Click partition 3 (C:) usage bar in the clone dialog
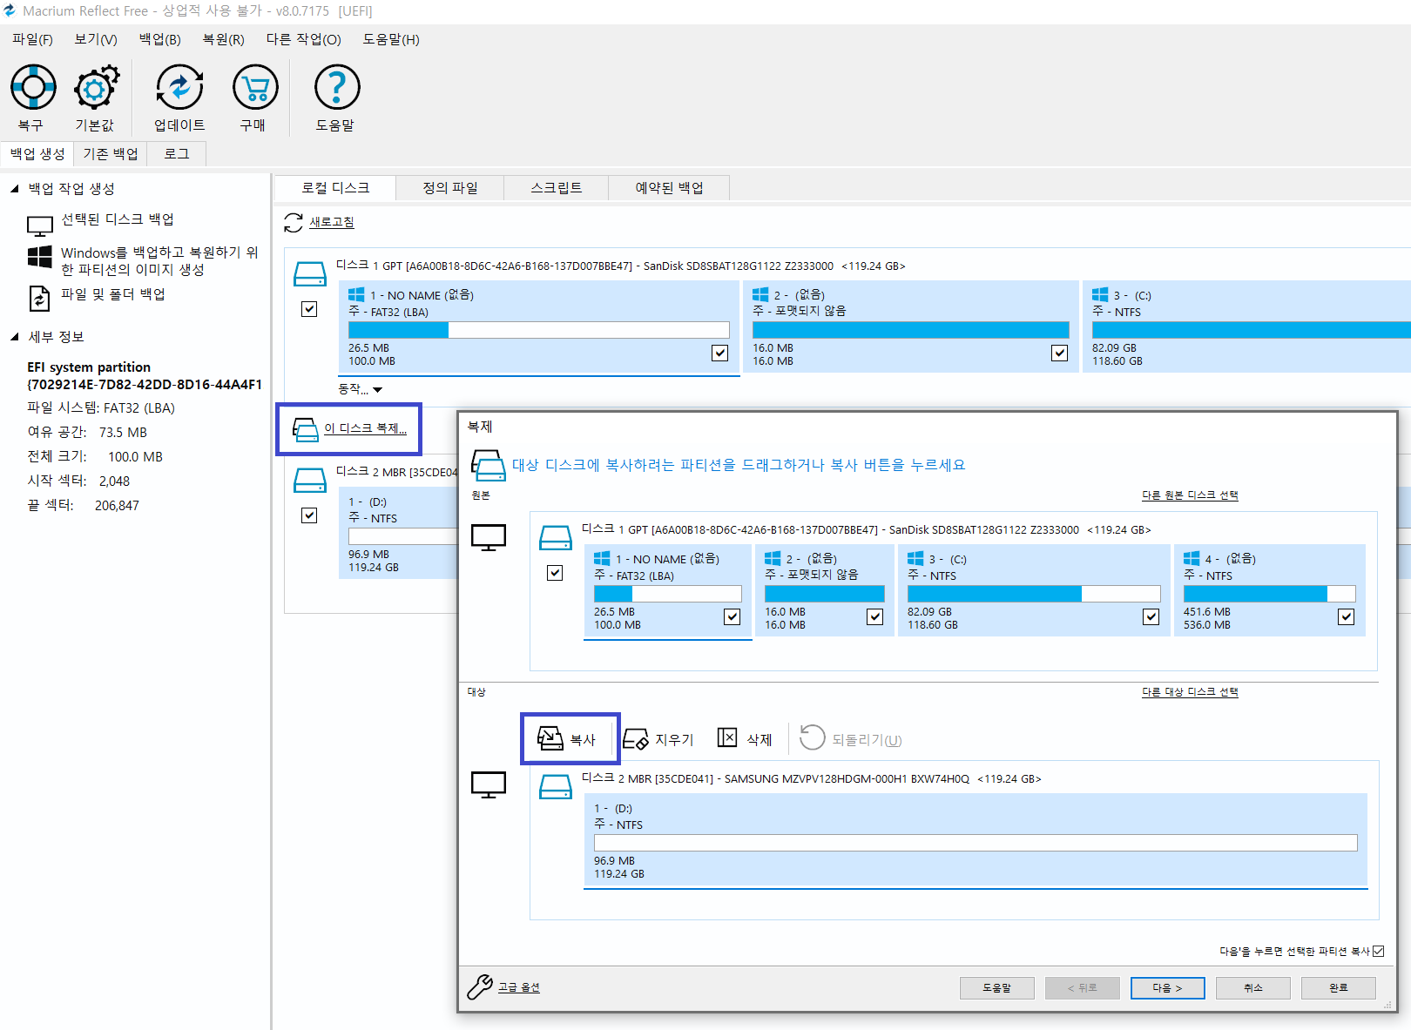The image size is (1411, 1030). click(x=1034, y=594)
